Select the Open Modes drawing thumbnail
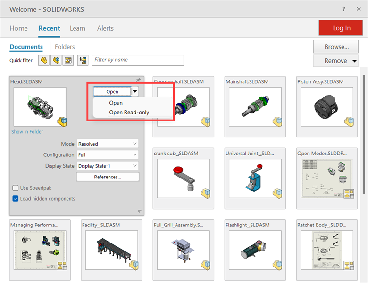This screenshot has height=283, width=368. [327, 178]
